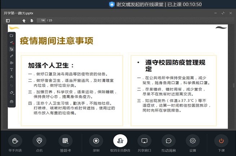Screen dimensions: 236x156
Task: Click the slide title 疫情期间注意事项
Action: pyautogui.click(x=57, y=41)
